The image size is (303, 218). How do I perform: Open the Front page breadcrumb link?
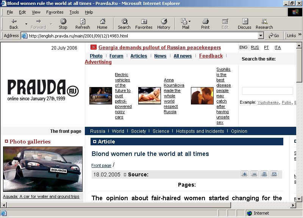[x=101, y=165]
